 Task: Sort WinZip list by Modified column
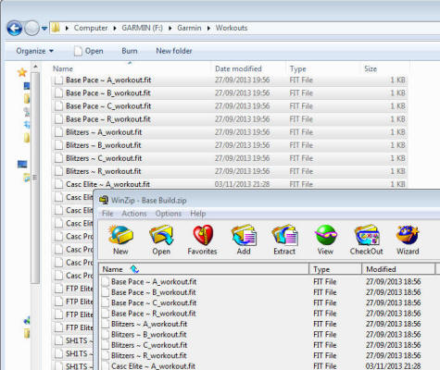click(398, 269)
